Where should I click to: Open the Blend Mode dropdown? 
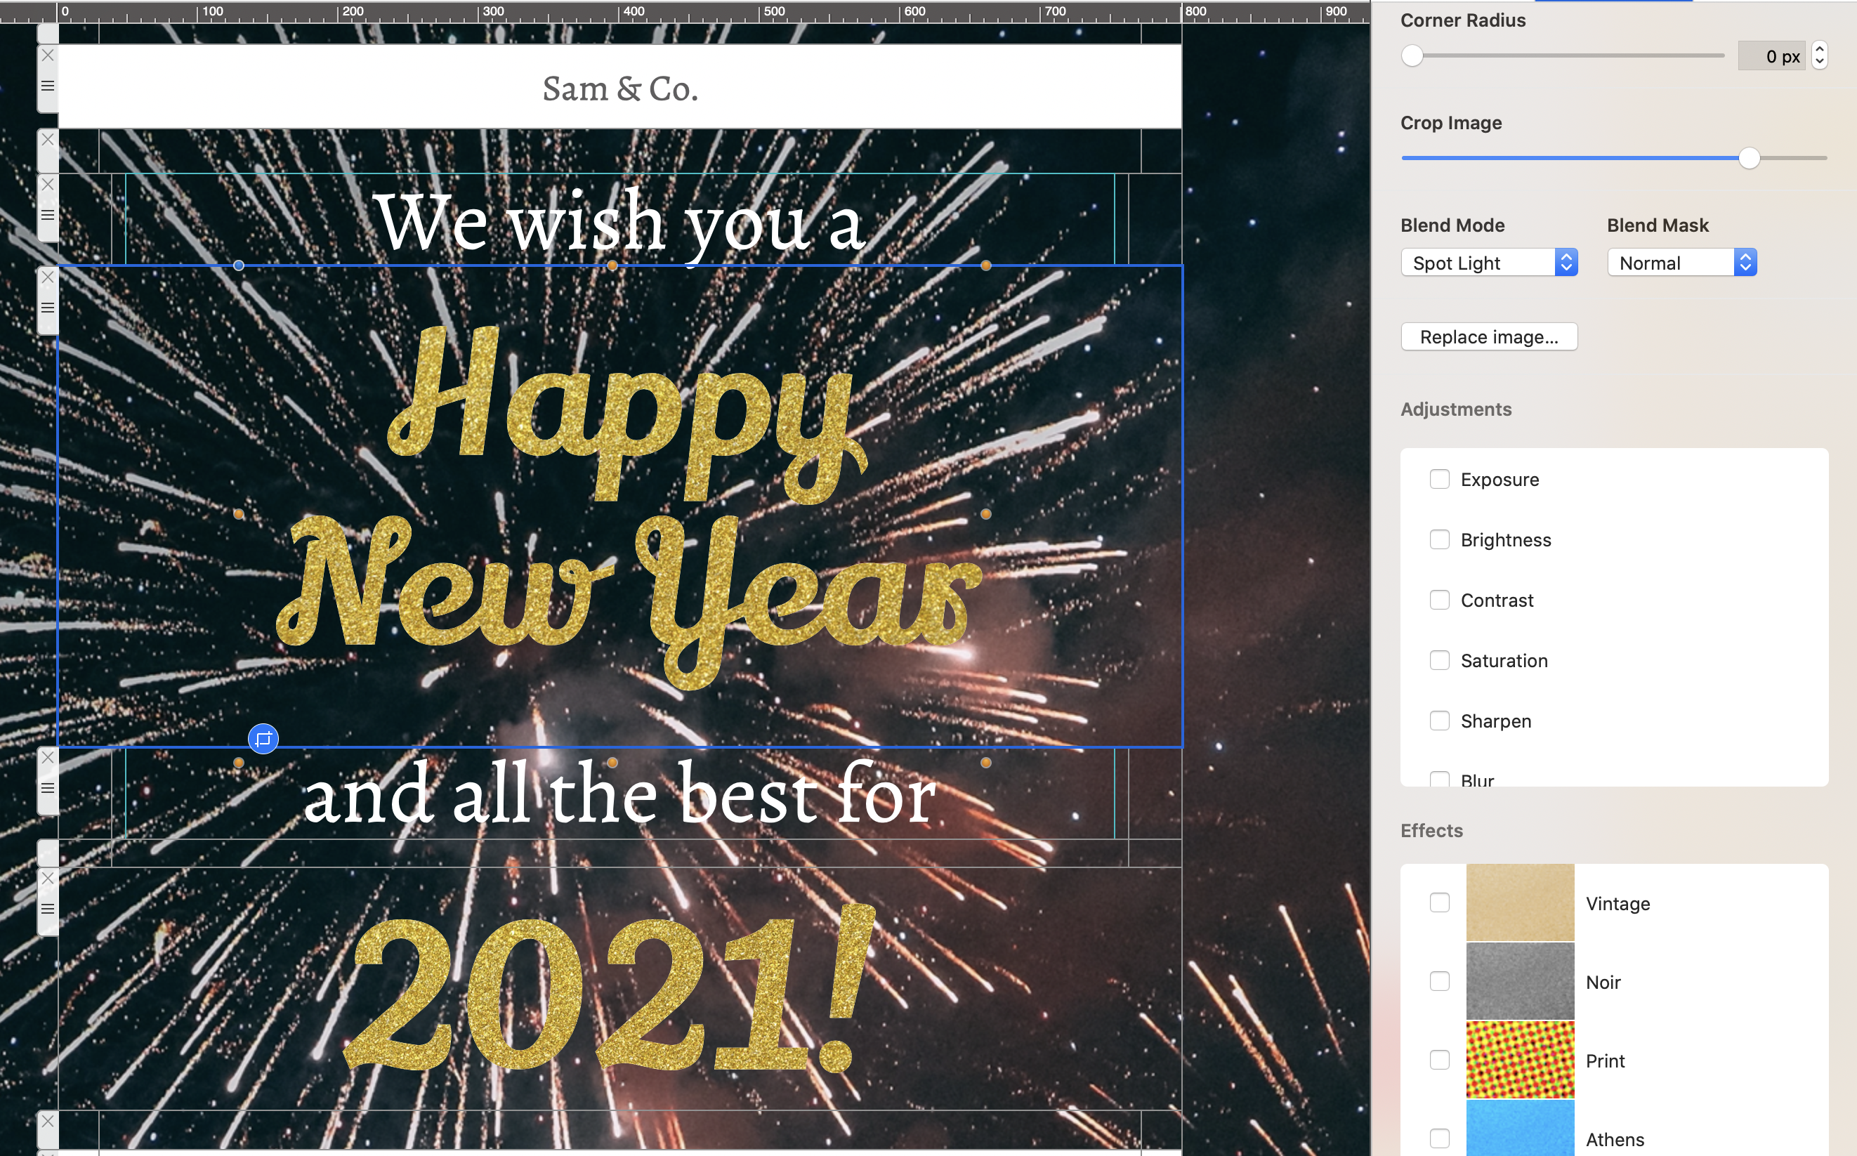coord(1487,261)
